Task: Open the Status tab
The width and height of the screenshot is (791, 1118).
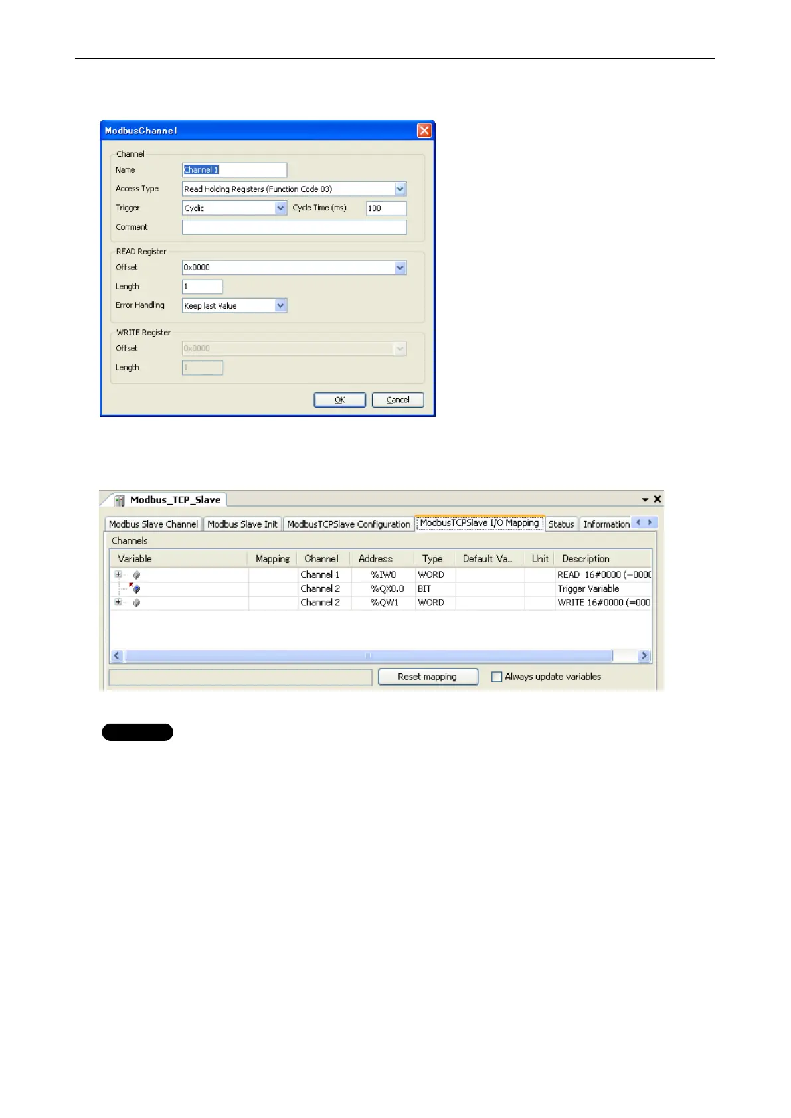Action: (x=561, y=524)
